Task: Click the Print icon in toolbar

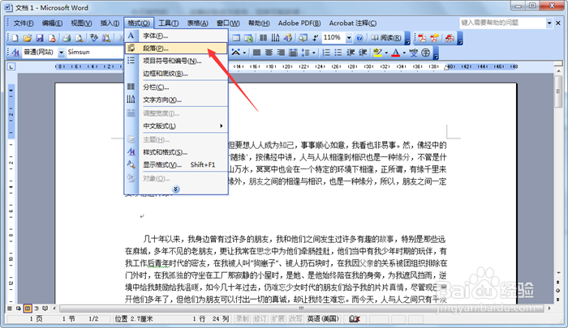Action: pos(67,38)
